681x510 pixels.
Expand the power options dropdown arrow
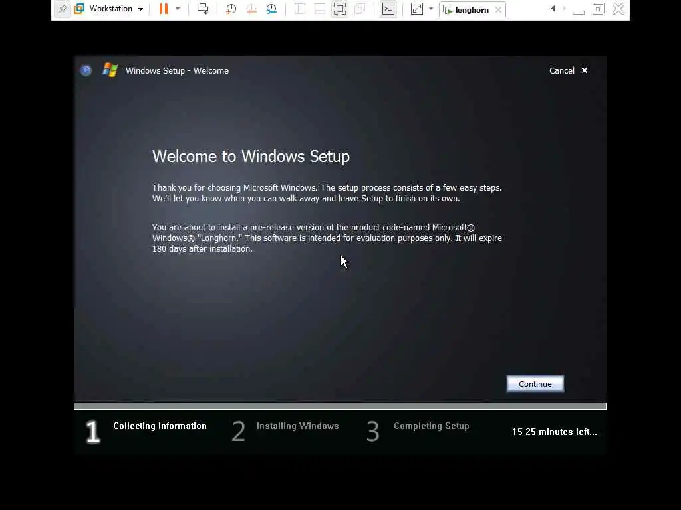pyautogui.click(x=178, y=9)
